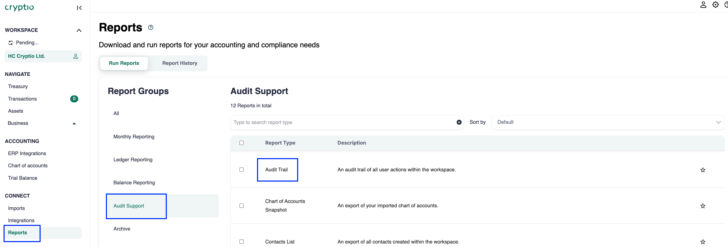Collapse the sidebar with the arrow icon
The height and width of the screenshot is (247, 728).
coord(79,8)
